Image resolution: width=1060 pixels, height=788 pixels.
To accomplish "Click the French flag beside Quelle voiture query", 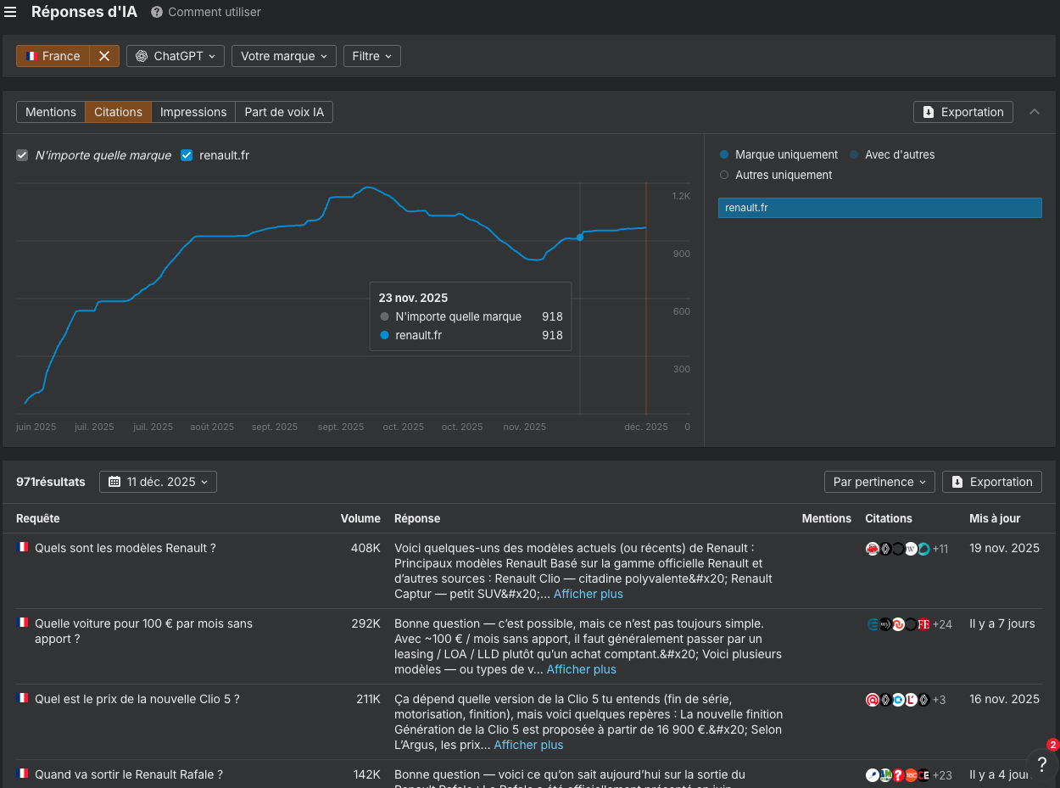I will click(23, 623).
